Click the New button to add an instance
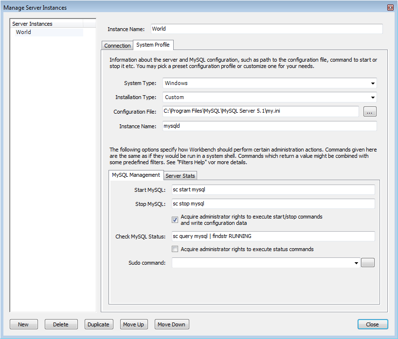The width and height of the screenshot is (398, 339). tap(23, 324)
